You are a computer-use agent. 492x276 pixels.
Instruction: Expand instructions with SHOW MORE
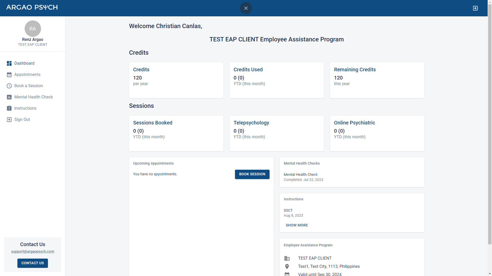point(297,225)
